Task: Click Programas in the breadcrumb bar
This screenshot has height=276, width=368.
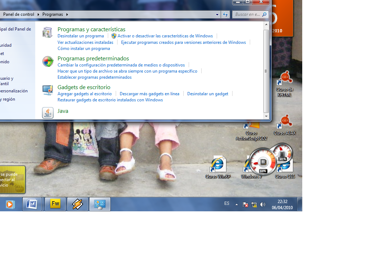Action: (x=53, y=14)
